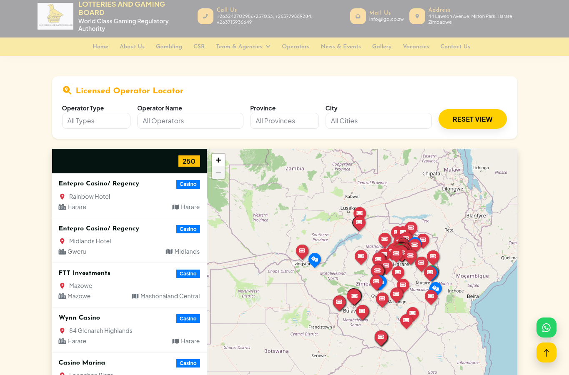Open WhatsApp chat floating button
This screenshot has width=569, height=375.
click(546, 327)
